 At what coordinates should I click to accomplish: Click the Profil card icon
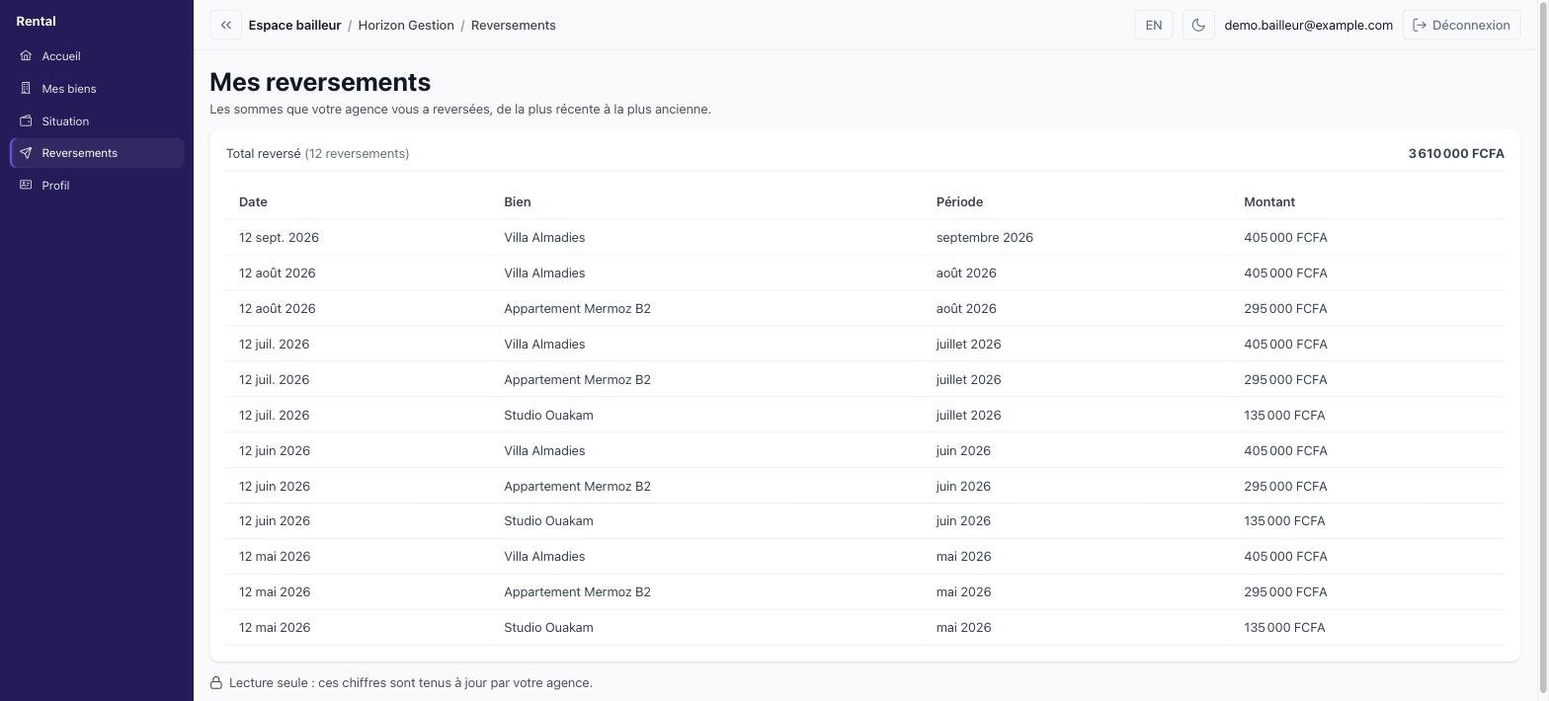[26, 186]
